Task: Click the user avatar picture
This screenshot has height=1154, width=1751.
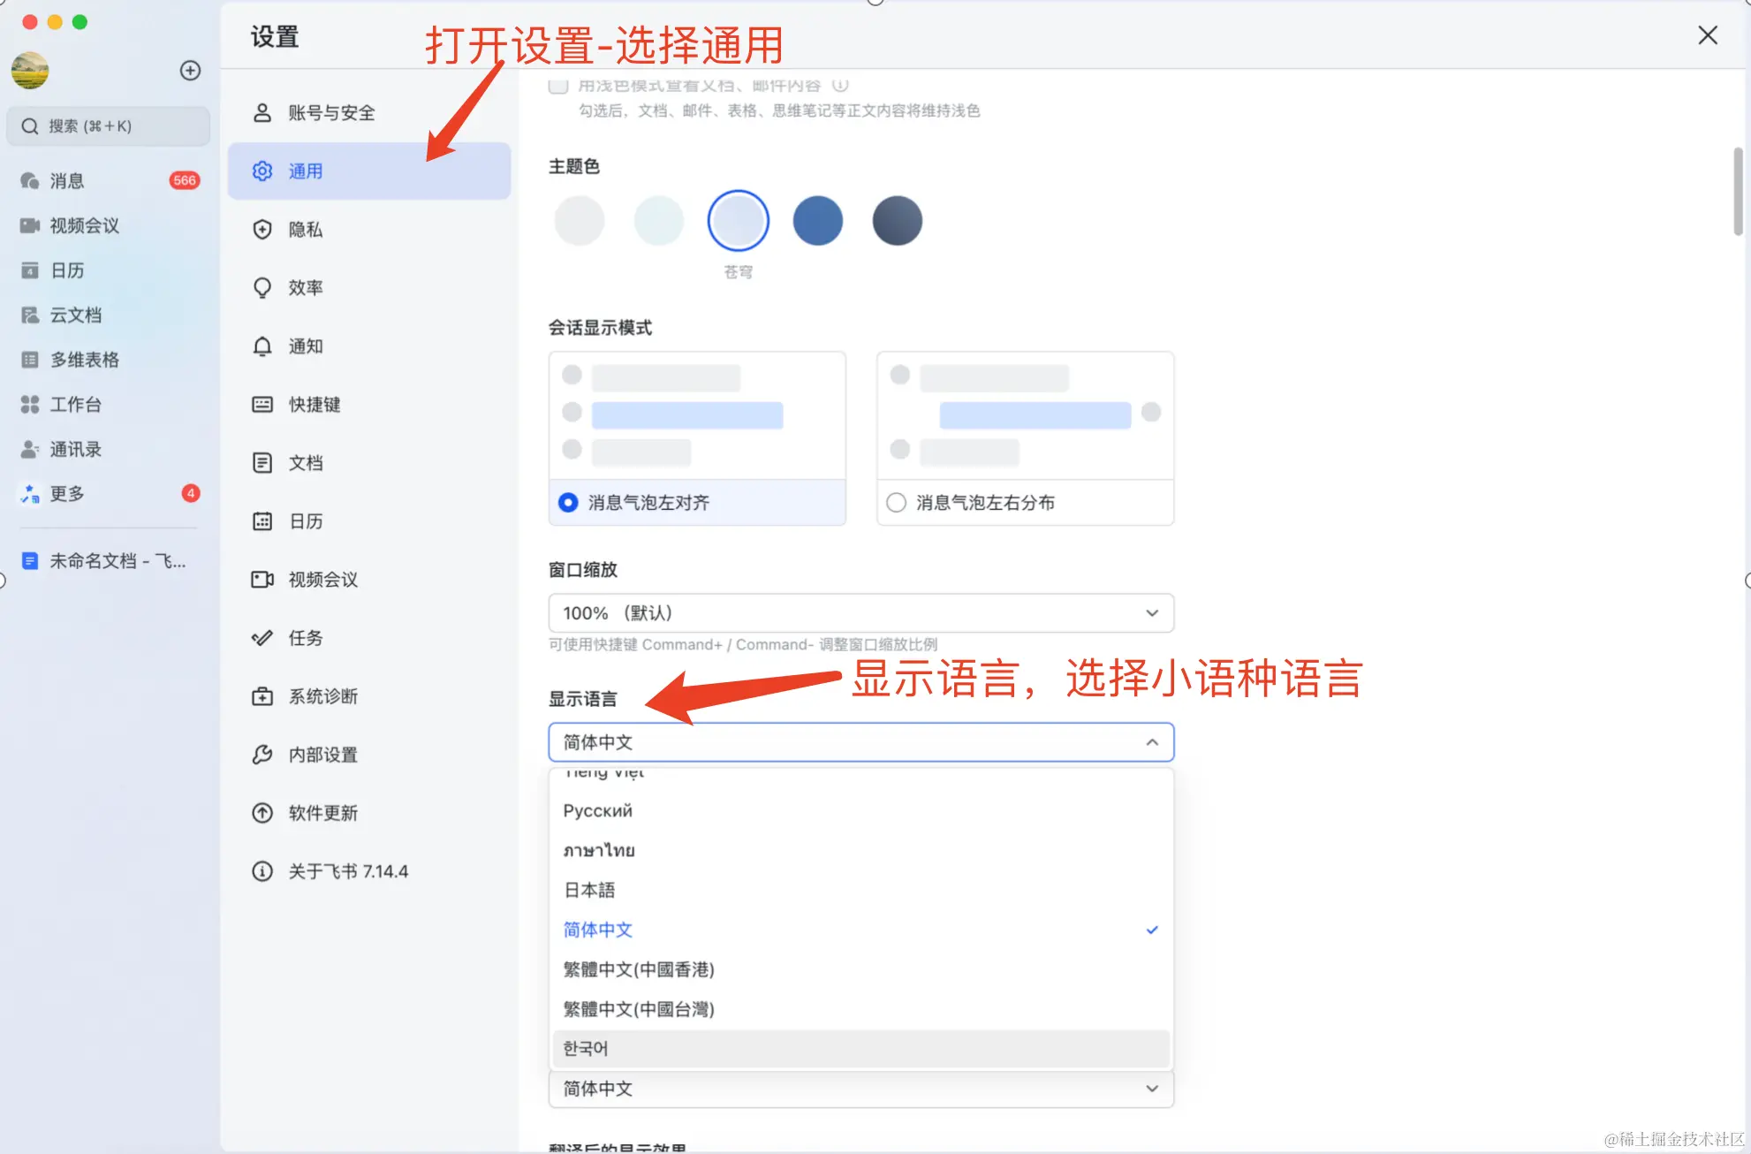Action: coord(30,71)
